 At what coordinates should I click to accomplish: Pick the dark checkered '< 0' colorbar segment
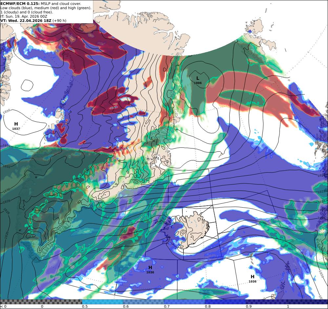tap(20, 302)
